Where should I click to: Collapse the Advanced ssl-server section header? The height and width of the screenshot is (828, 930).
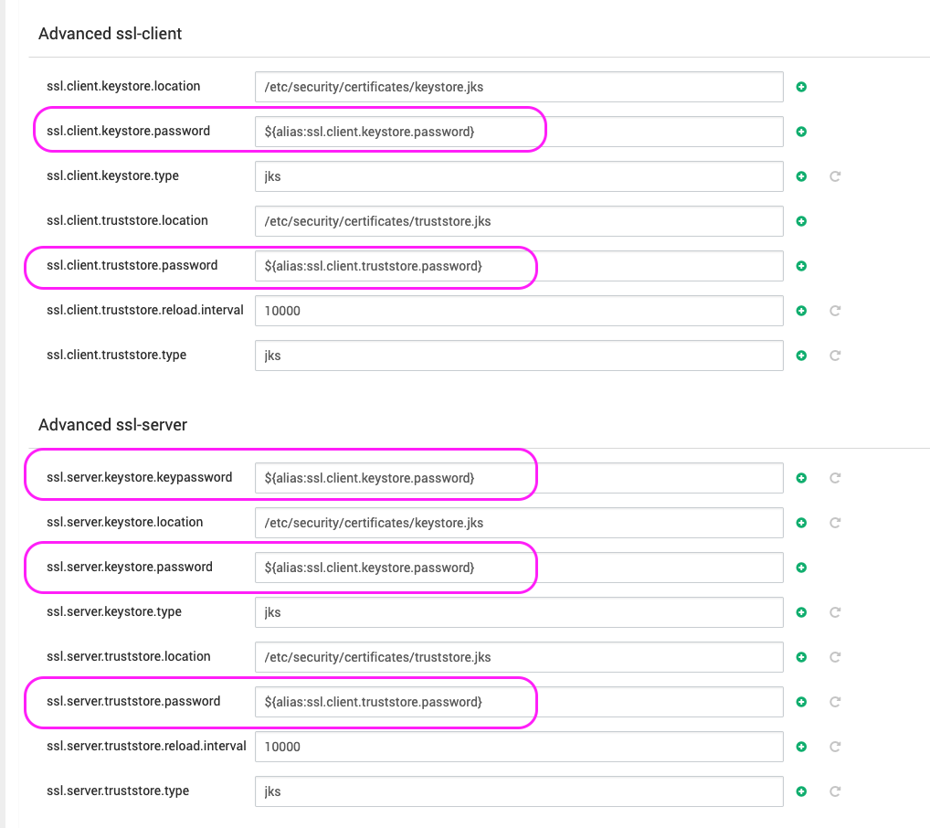(x=112, y=425)
